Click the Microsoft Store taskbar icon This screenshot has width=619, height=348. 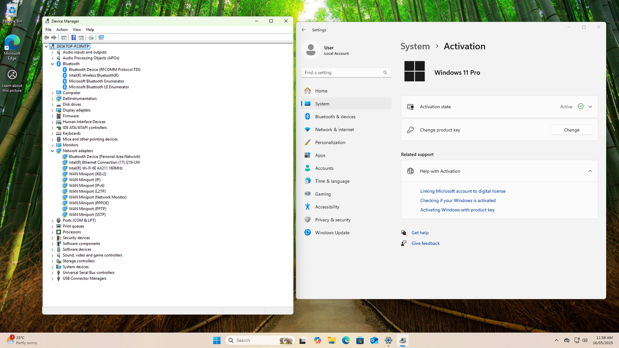360,340
